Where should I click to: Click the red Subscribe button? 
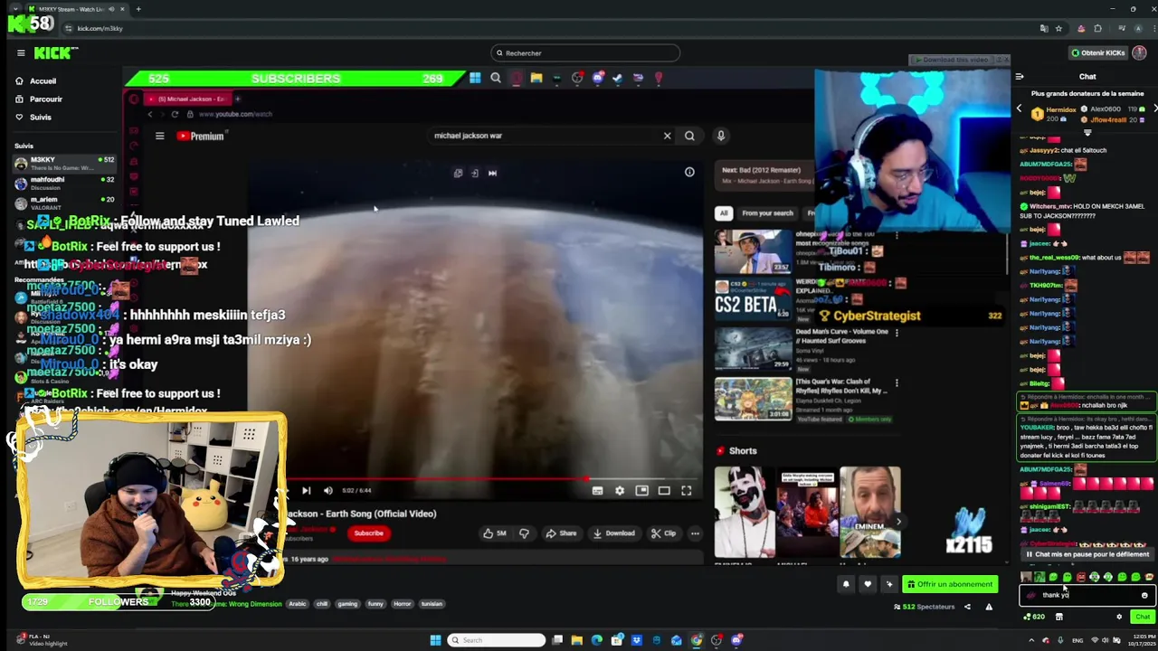368,533
